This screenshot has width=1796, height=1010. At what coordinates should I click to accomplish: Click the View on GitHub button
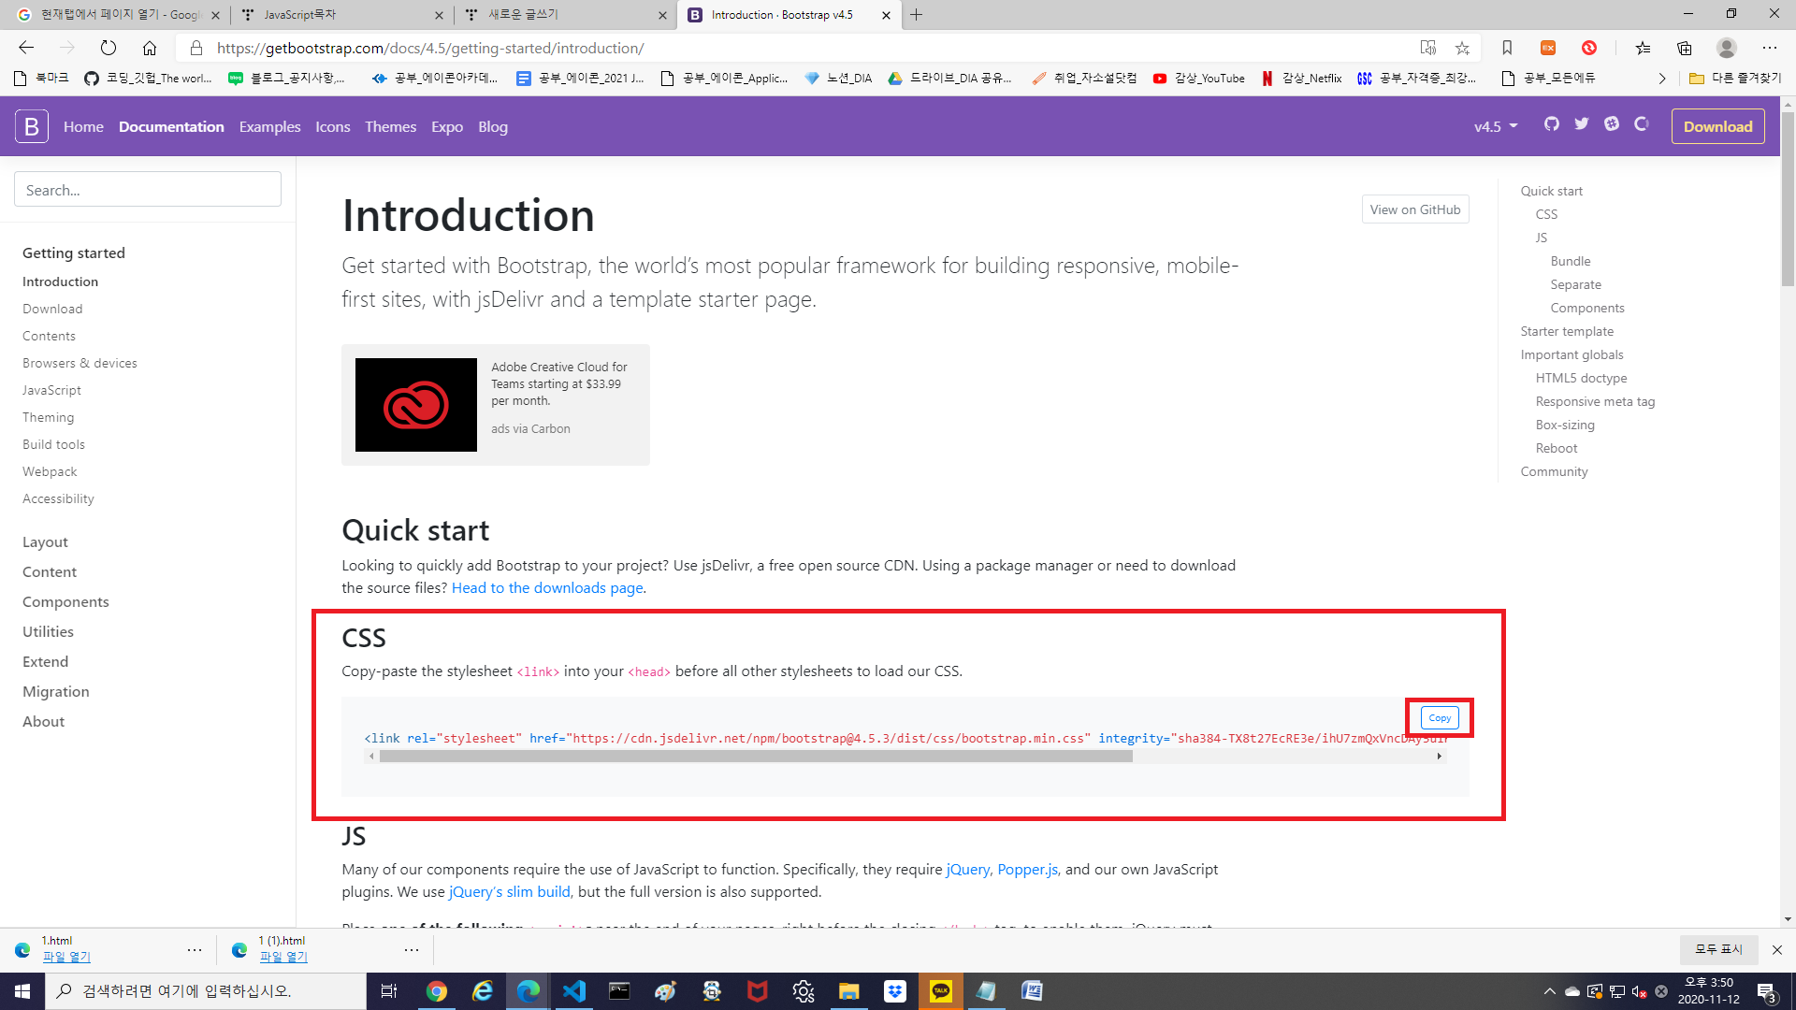pos(1414,209)
